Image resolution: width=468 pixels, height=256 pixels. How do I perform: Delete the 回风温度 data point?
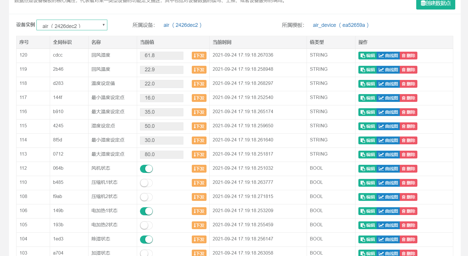[x=408, y=70]
